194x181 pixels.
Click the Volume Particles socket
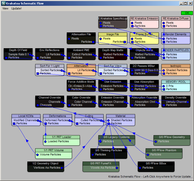click(x=38, y=155)
